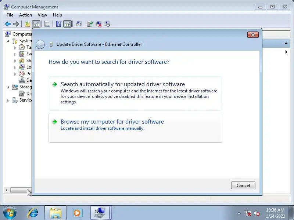
Task: Click the tree pane scroll-left arrow
Action: [x=7, y=190]
